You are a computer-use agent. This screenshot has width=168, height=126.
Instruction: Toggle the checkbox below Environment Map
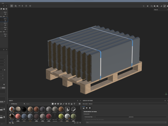pos(85,119)
